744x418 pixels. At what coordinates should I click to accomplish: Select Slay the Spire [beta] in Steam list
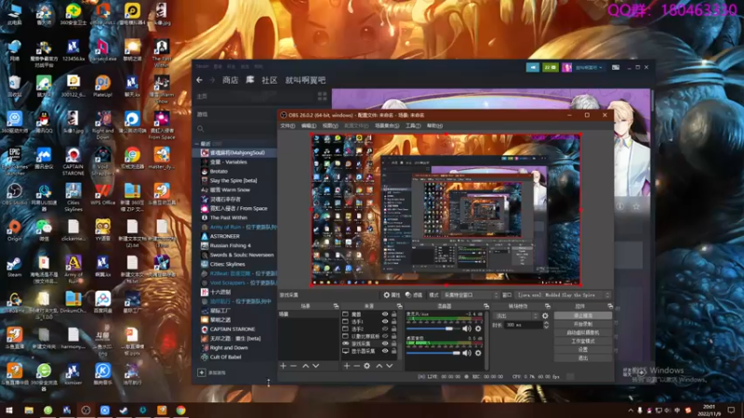[235, 180]
